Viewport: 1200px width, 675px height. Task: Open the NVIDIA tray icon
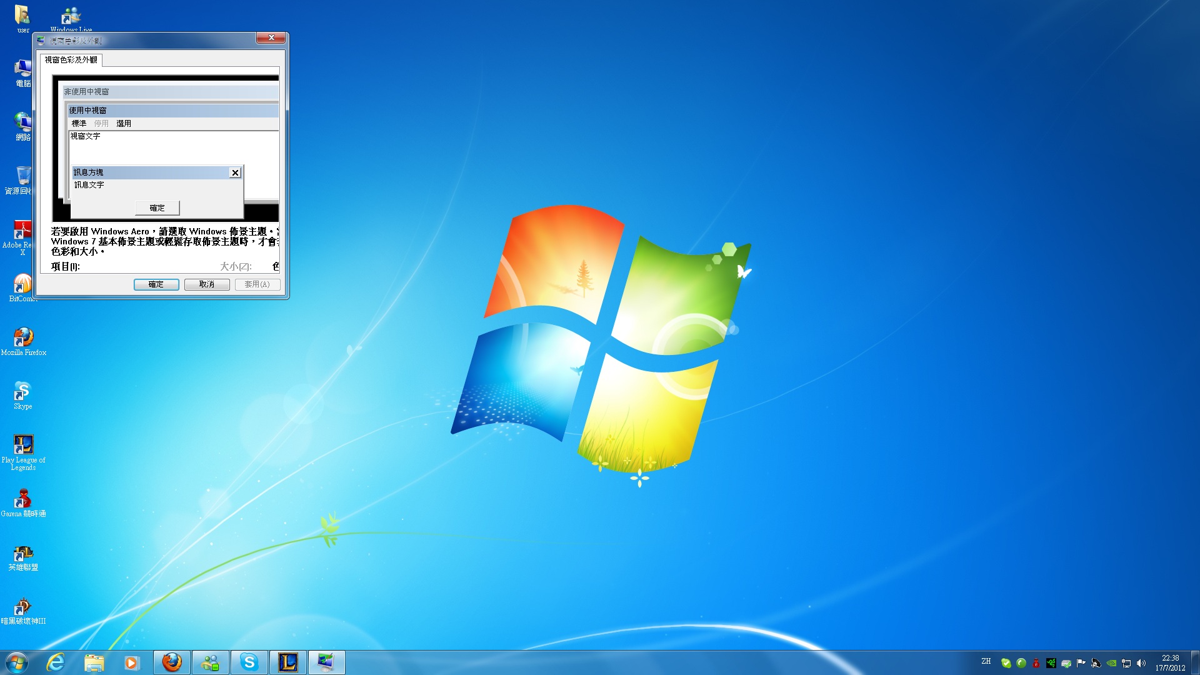pos(1111,663)
